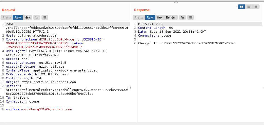Select the Raw view in Request panel

(x=18, y=17)
